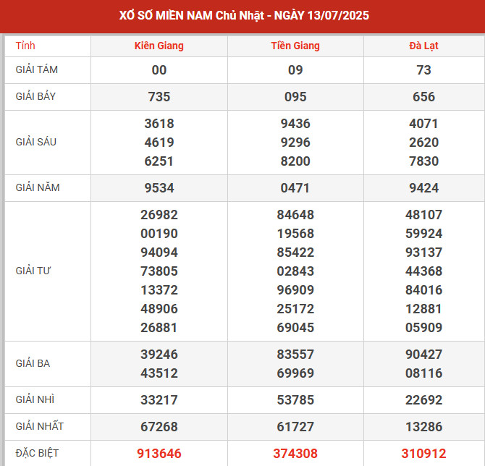Click the number 9296
Viewport: 485px width, 466px height.
(295, 143)
